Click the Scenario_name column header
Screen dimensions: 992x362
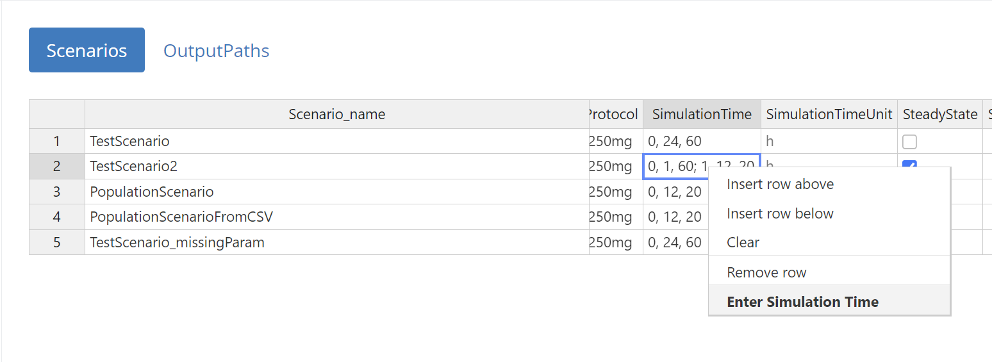point(337,114)
